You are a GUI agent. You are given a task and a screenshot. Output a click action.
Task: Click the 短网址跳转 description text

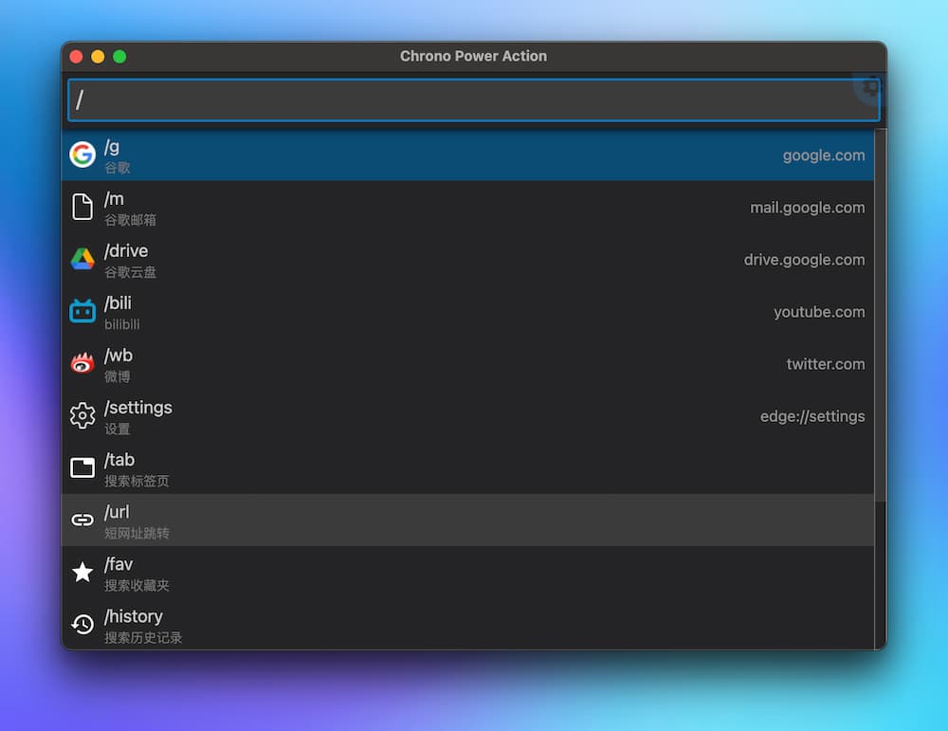tap(137, 533)
